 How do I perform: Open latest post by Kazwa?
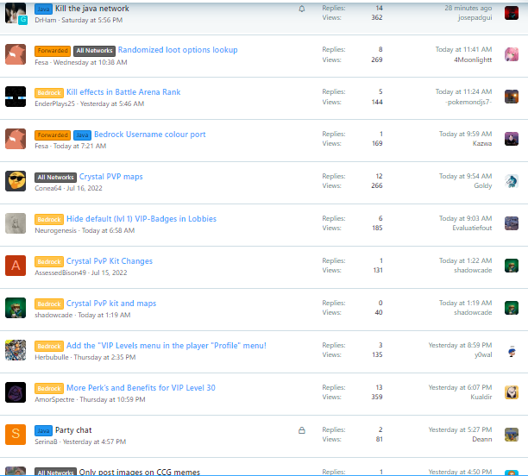point(465,134)
